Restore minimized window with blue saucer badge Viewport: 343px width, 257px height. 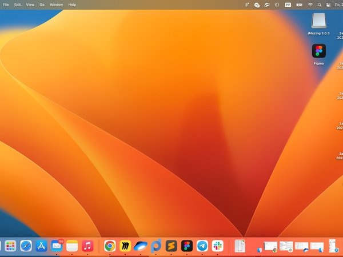coord(302,247)
